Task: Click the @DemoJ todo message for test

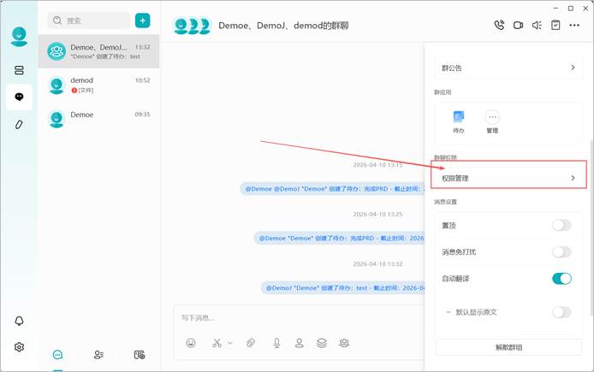Action: (343, 288)
